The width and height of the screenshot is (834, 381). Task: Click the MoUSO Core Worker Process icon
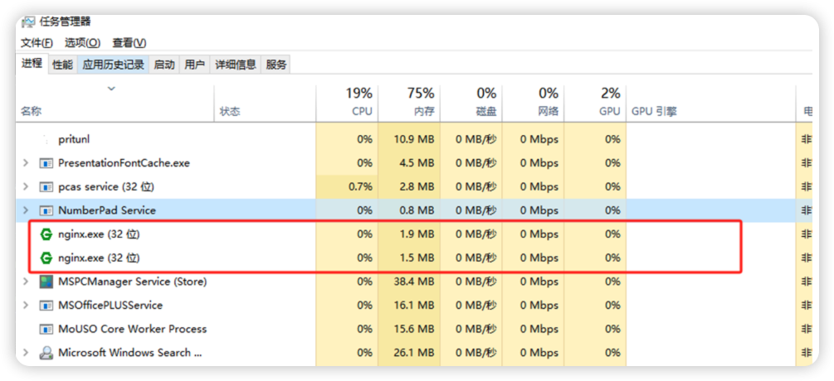pyautogui.click(x=46, y=329)
